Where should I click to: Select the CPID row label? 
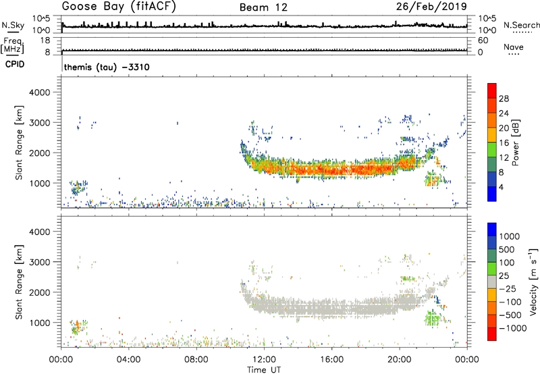pyautogui.click(x=15, y=64)
